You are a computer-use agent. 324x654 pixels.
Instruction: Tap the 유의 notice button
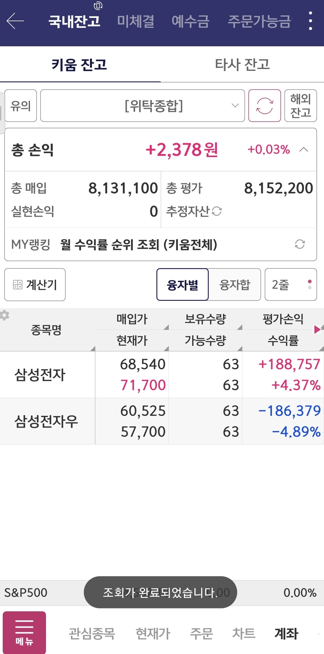21,106
